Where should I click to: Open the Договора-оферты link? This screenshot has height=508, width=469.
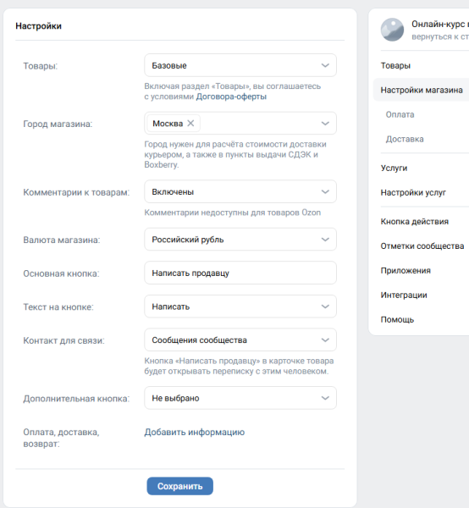click(x=231, y=97)
